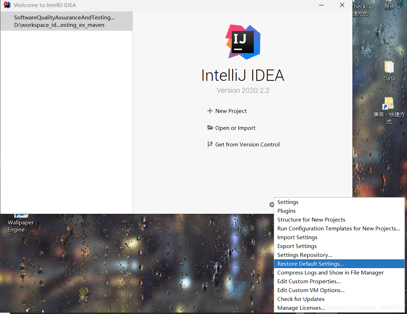
Task: Choose Import Settings
Action: (x=339, y=237)
